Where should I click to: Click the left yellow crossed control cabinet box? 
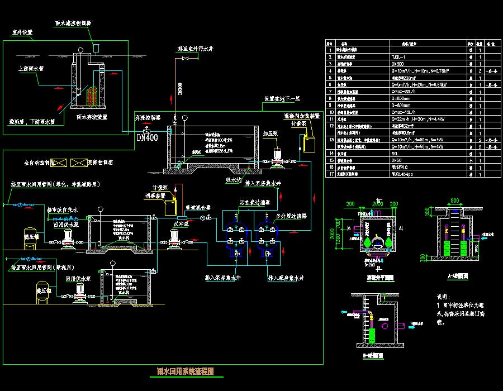pos(59,163)
